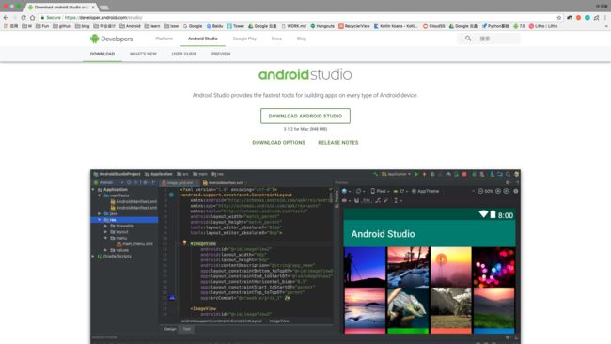Open the Blog nav item
611x344 pixels.
(302, 39)
